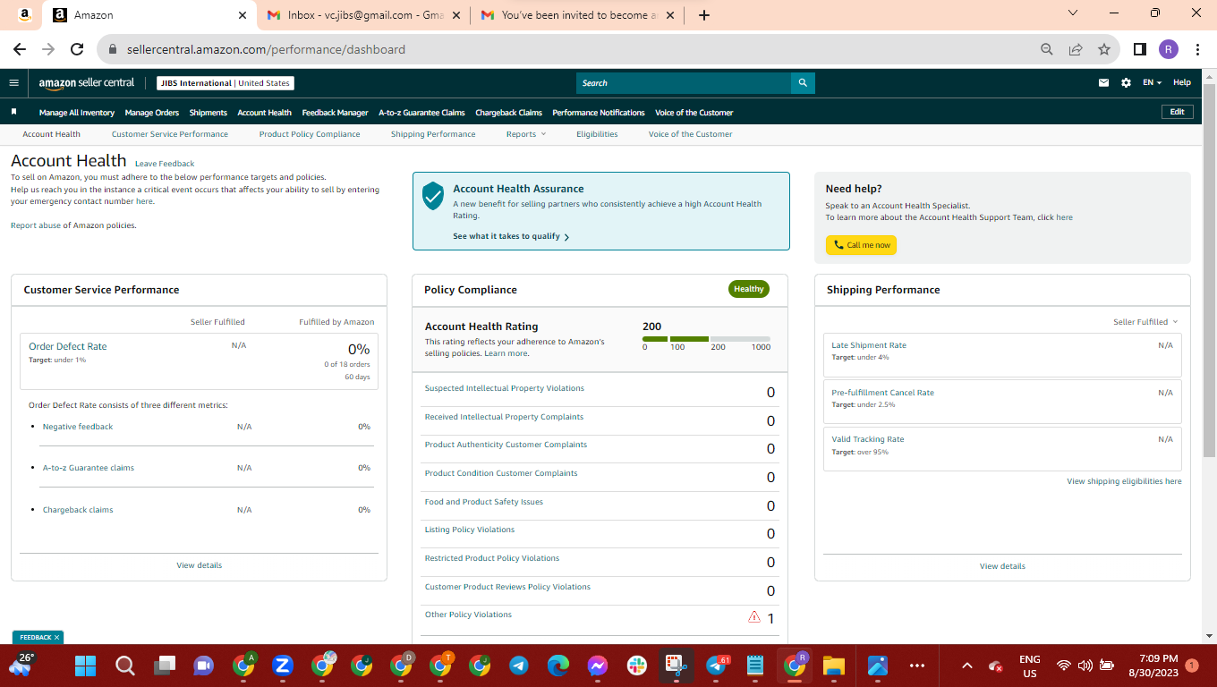The height and width of the screenshot is (687, 1217).
Task: Click the Leave Feedback link
Action: 165,164
